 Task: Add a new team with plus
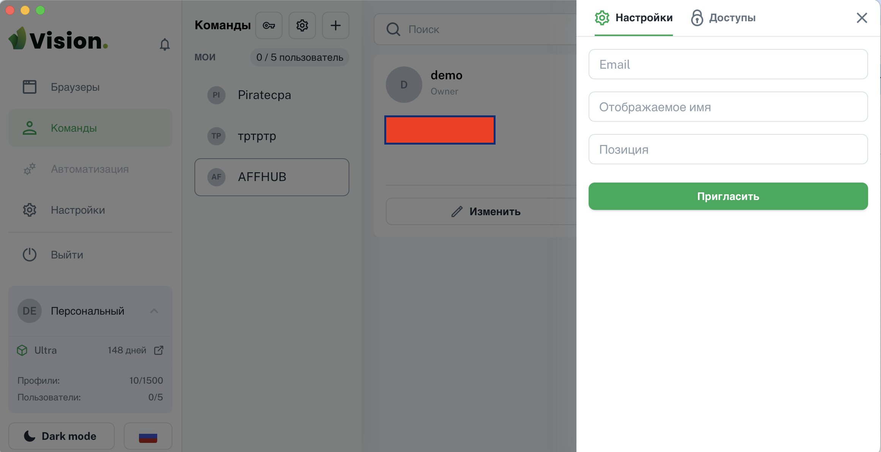coord(336,25)
